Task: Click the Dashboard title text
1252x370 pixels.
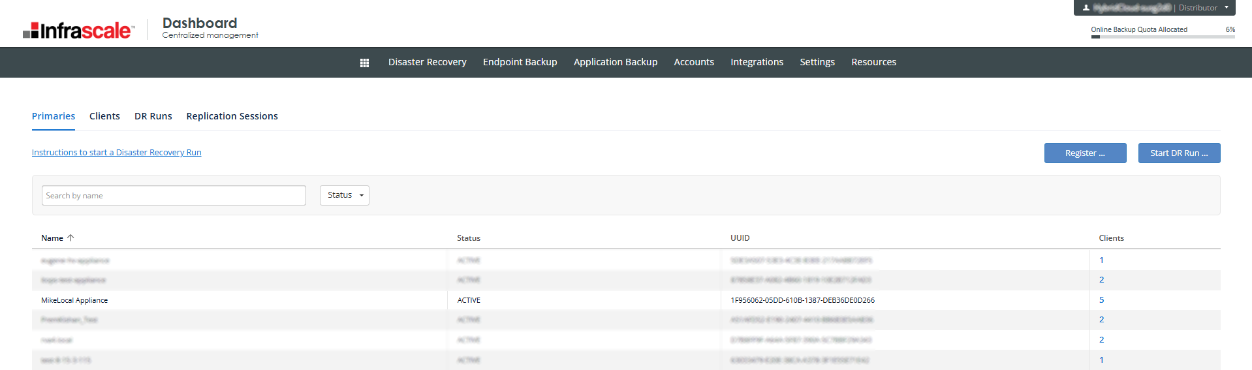Action: click(200, 23)
